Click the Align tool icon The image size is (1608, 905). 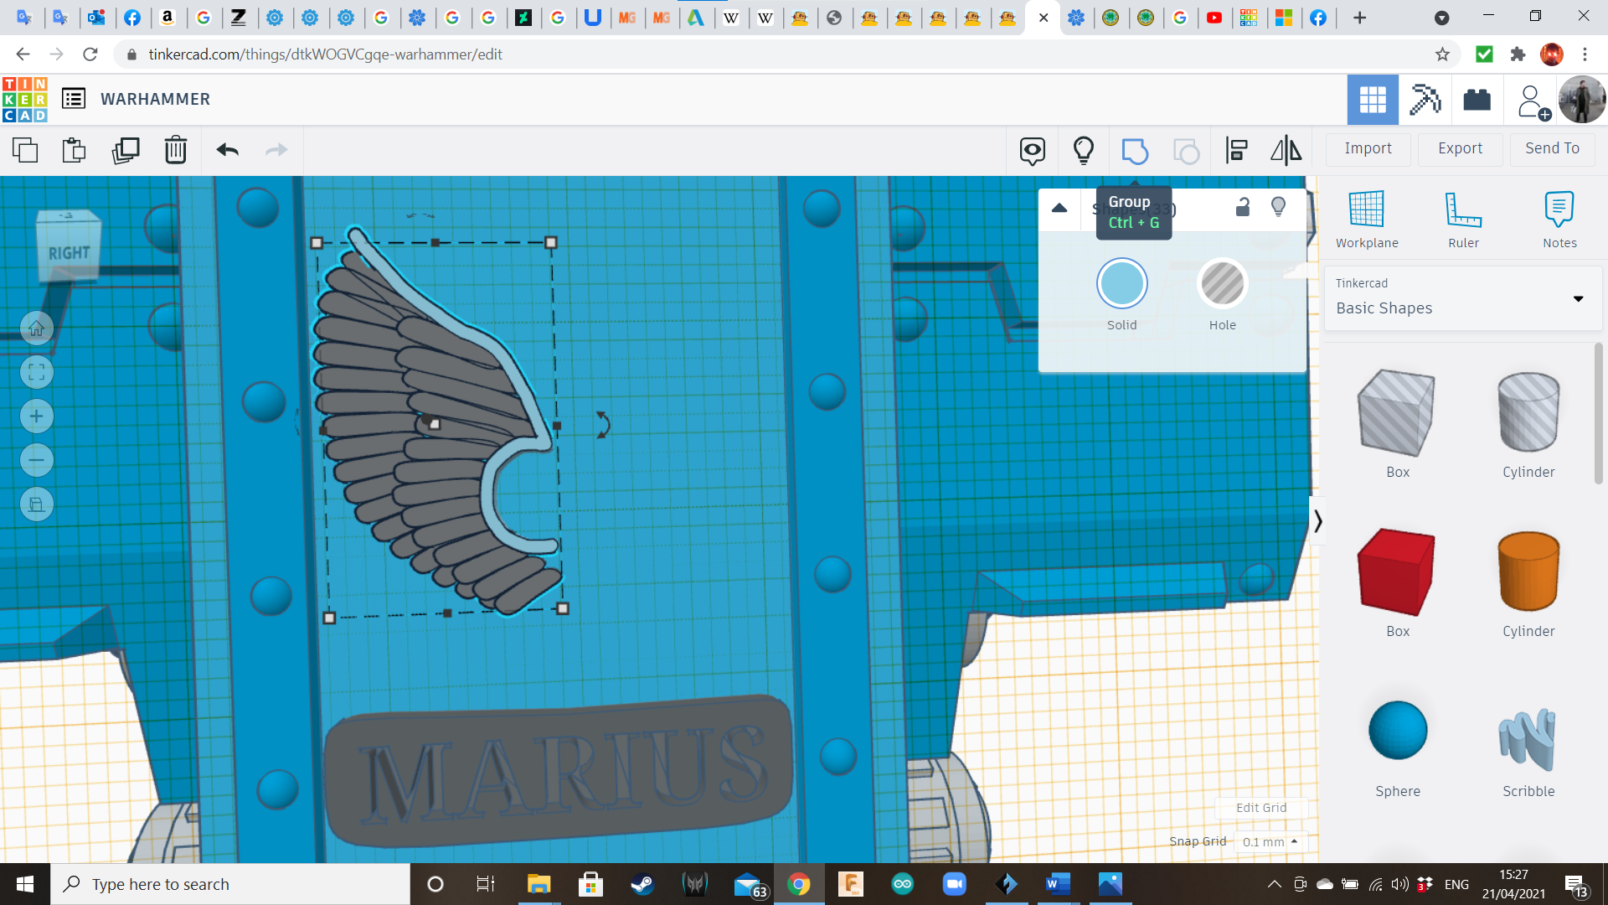click(1236, 151)
